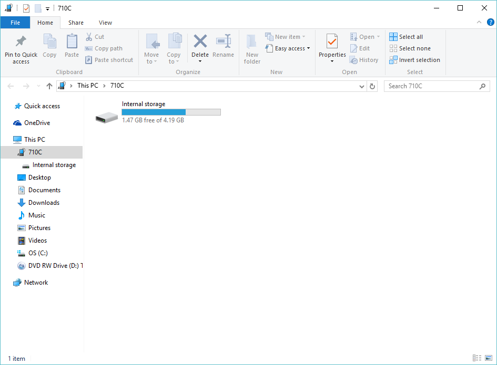The width and height of the screenshot is (497, 365).
Task: Select Network in the navigation pane
Action: click(x=31, y=283)
